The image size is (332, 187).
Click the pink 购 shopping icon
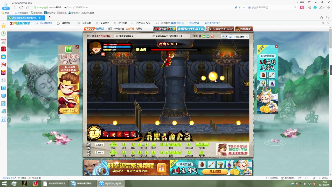[x=302, y=8]
